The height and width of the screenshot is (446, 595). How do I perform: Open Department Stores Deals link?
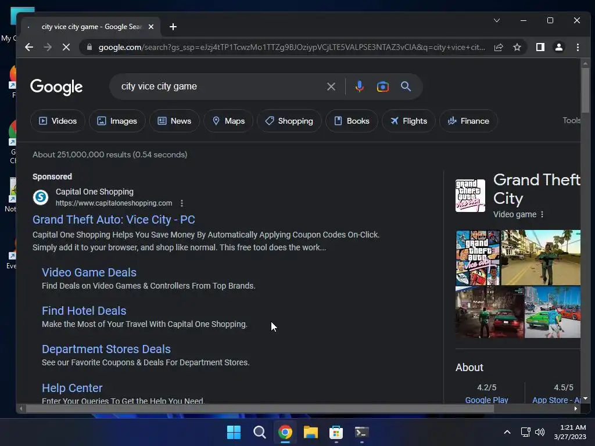(106, 349)
